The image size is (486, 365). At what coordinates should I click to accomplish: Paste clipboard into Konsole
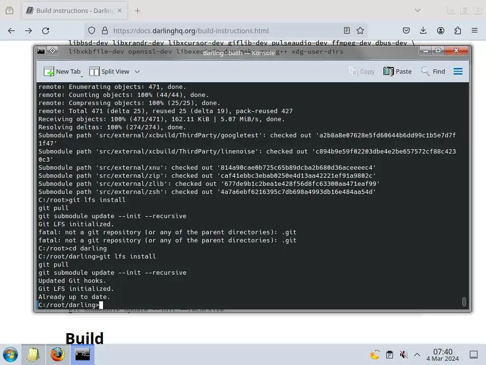point(398,71)
